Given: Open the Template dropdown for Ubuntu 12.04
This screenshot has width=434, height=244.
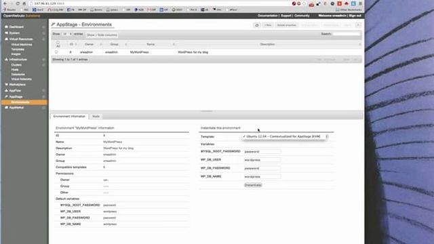Looking at the screenshot, I should 285,136.
